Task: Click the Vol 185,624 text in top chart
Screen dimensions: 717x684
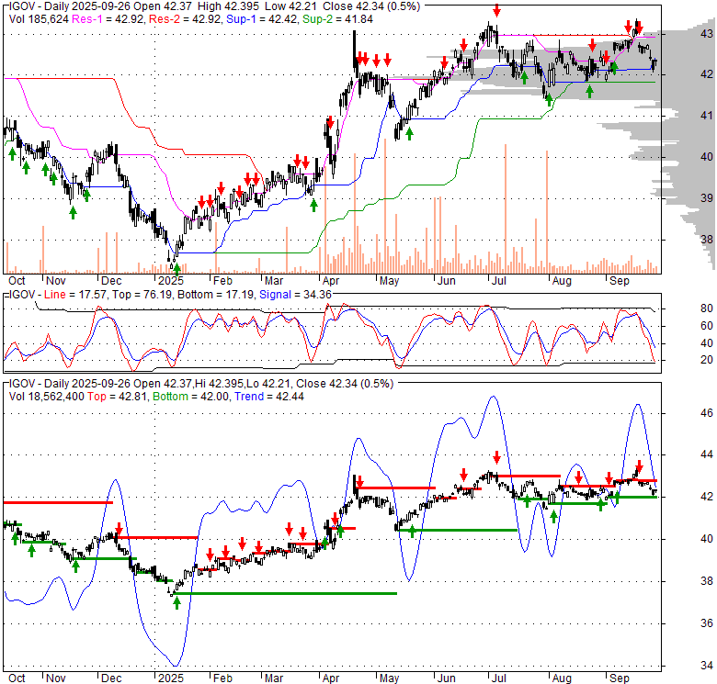Action: tap(39, 19)
